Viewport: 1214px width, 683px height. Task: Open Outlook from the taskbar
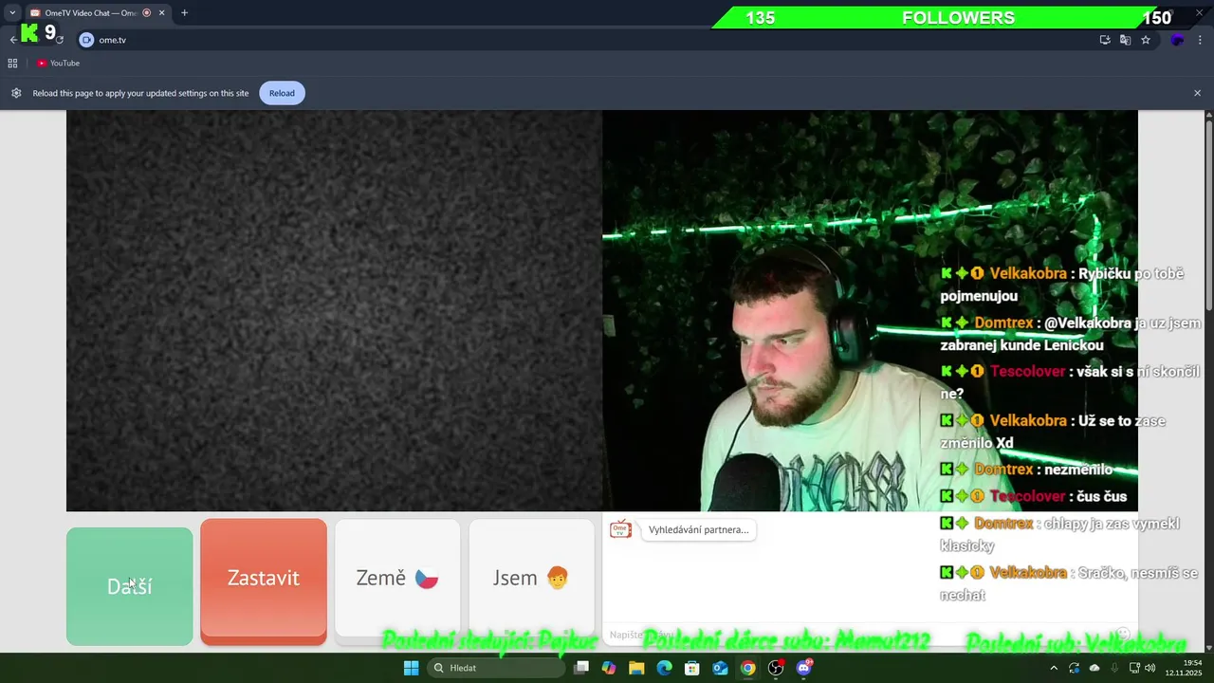[x=720, y=668]
